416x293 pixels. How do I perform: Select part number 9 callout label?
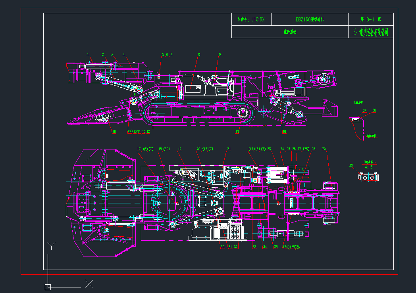pyautogui.click(x=220, y=54)
